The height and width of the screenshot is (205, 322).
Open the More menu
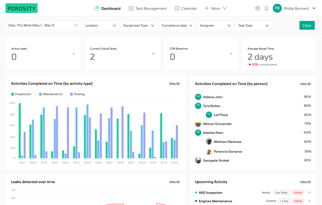(x=216, y=8)
